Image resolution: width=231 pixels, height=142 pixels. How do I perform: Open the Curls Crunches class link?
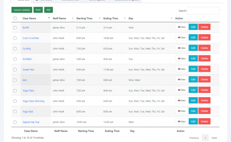(31, 38)
